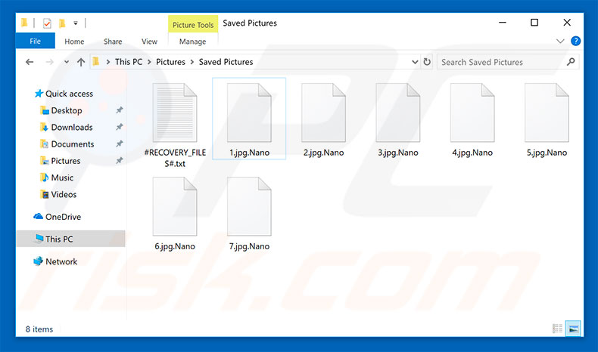Select the 5.jpg.Nano file
Viewport: 598px width, 352px height.
pos(547,119)
